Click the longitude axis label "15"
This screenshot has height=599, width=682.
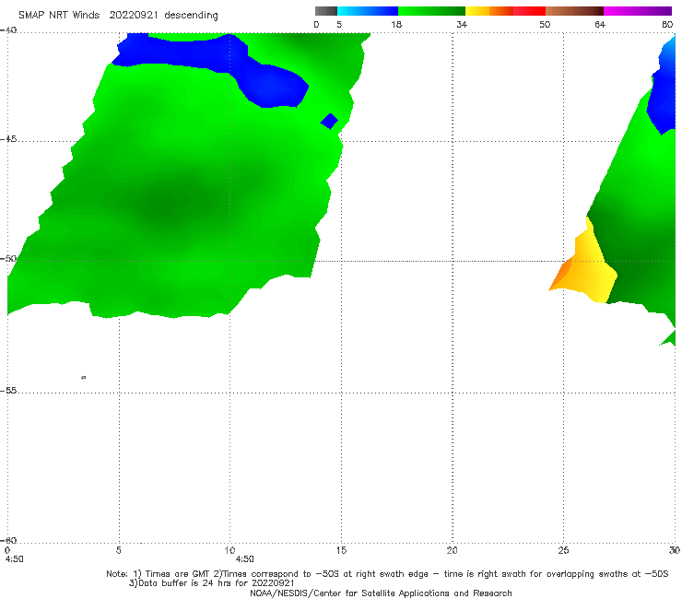pyautogui.click(x=341, y=551)
